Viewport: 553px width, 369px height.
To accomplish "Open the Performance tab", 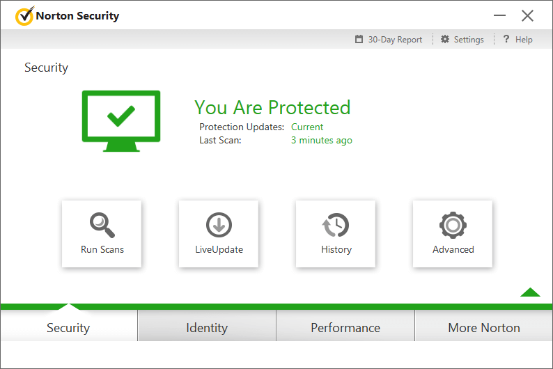I will [x=345, y=328].
